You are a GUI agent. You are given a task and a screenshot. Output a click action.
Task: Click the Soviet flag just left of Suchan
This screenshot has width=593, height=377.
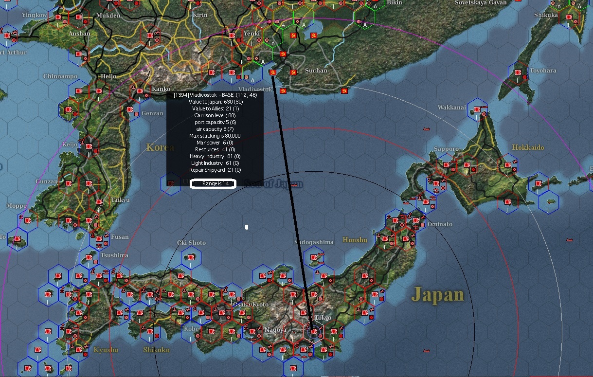click(293, 72)
